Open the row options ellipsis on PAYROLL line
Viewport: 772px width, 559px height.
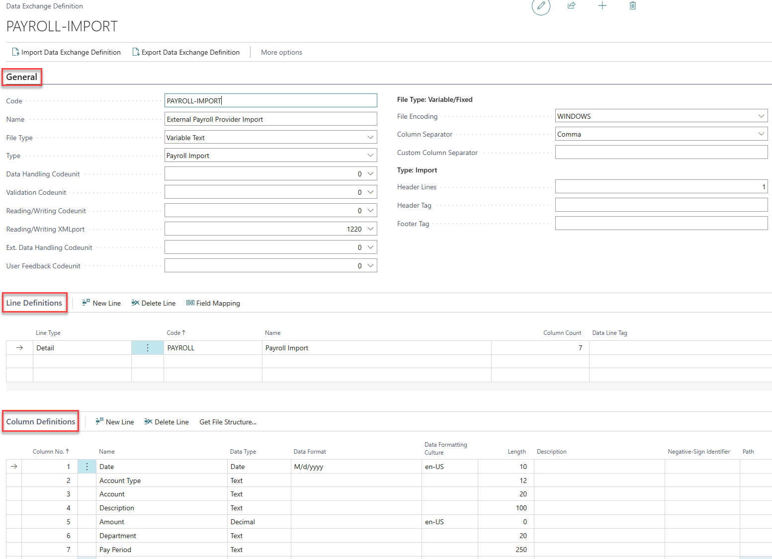[147, 347]
